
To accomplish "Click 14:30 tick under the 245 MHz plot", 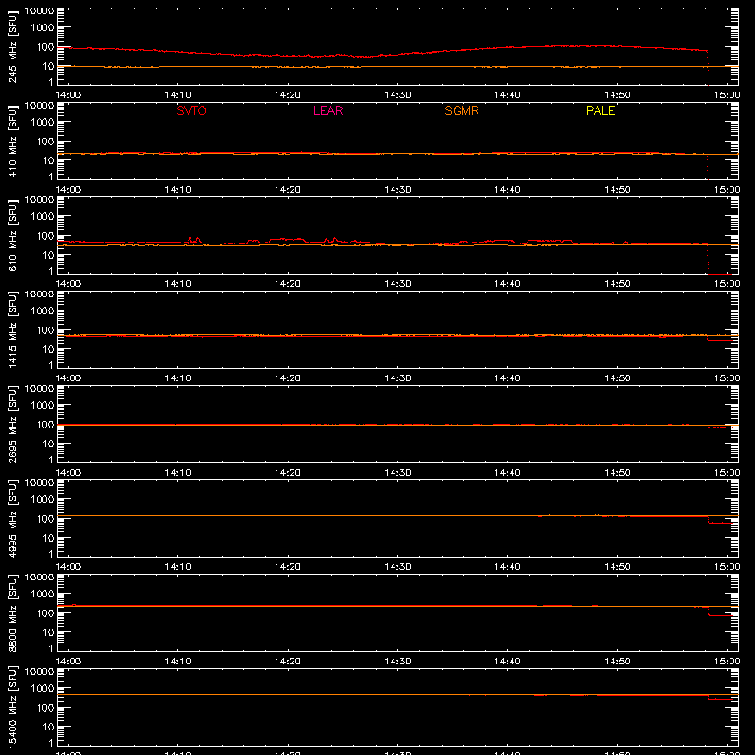I will [x=397, y=95].
